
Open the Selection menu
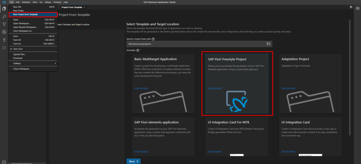(26, 2)
